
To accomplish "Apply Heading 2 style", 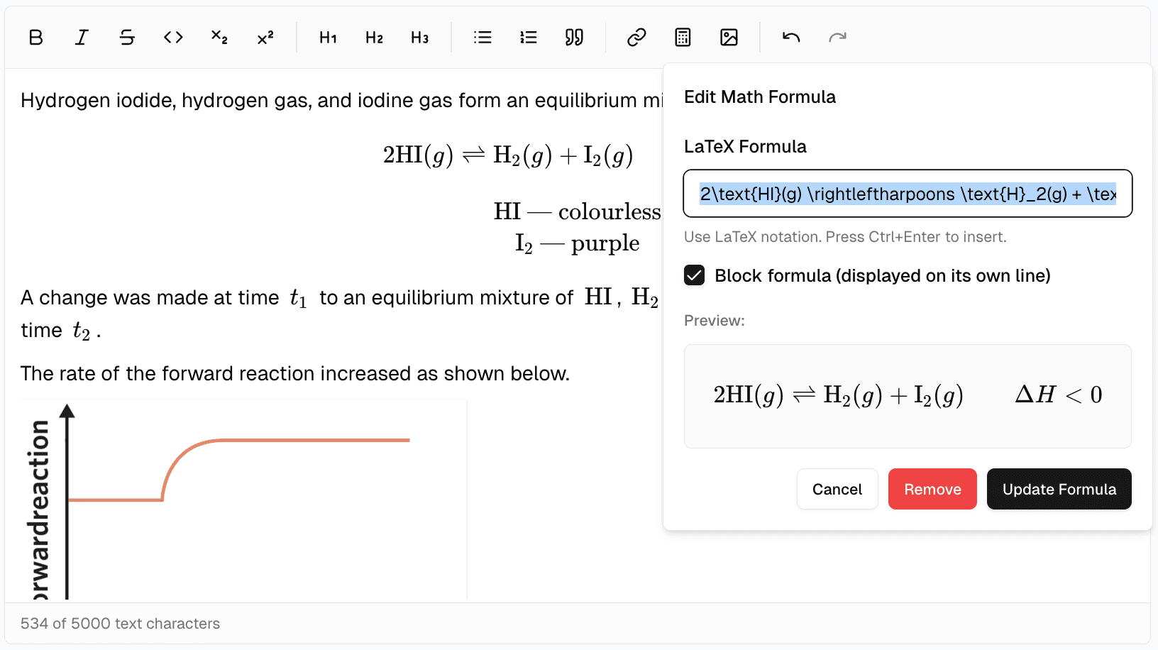I will click(373, 37).
